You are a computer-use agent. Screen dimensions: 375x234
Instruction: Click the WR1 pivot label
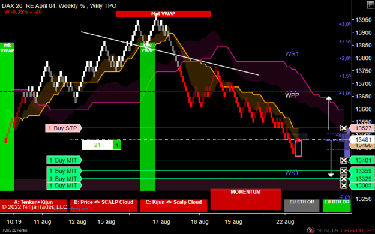tap(292, 53)
